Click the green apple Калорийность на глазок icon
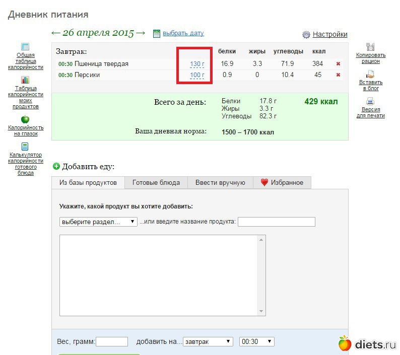 [25, 119]
